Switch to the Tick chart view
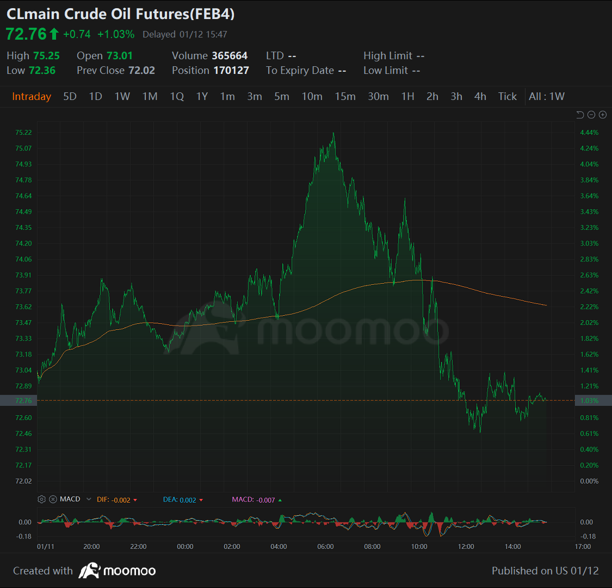Viewport: 612px width, 588px height. pyautogui.click(x=508, y=97)
